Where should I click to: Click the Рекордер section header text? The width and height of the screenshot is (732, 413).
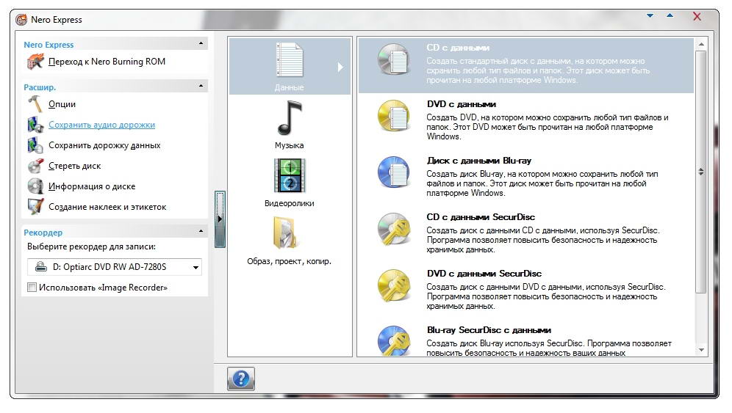pyautogui.click(x=43, y=232)
